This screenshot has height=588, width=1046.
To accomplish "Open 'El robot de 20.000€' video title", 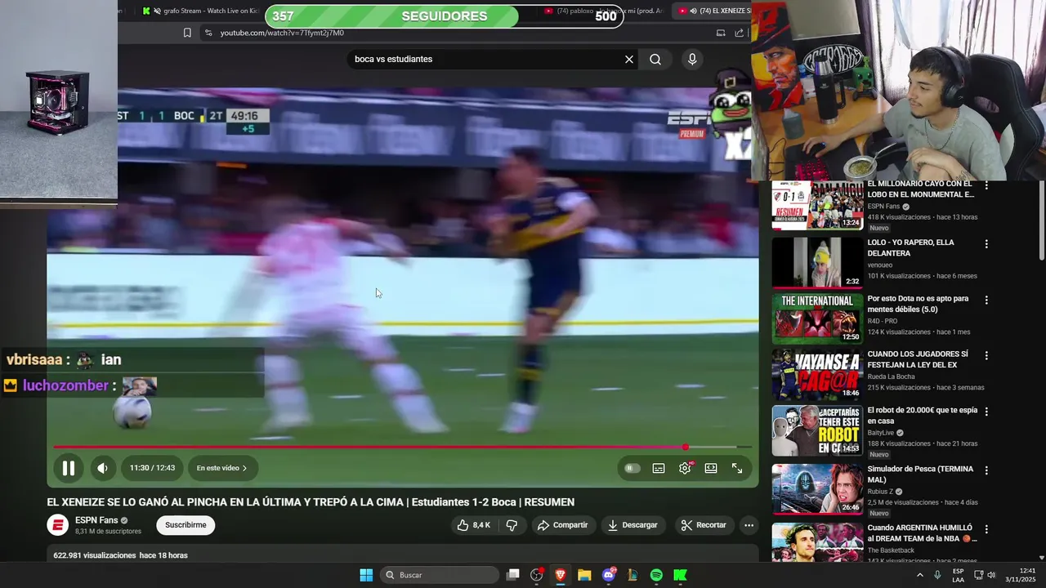I will [921, 416].
